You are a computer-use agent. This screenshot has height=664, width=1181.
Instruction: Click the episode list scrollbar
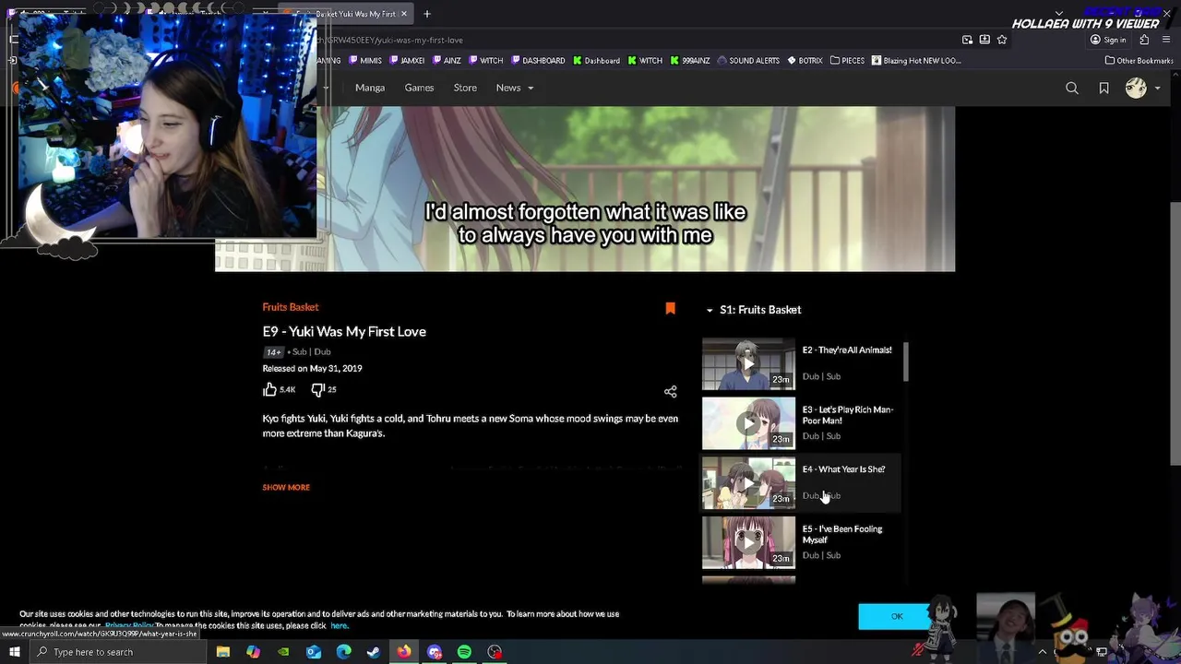click(x=906, y=361)
